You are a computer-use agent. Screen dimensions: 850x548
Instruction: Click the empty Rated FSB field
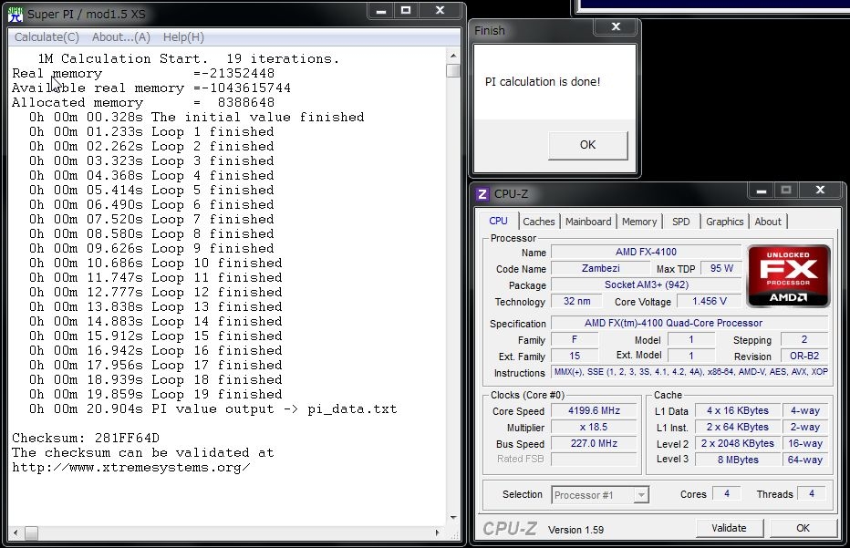coord(594,460)
